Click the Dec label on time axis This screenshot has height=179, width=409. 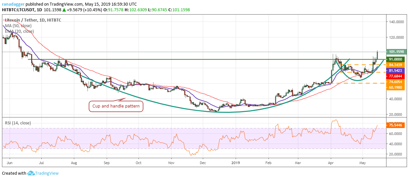pos(203,163)
